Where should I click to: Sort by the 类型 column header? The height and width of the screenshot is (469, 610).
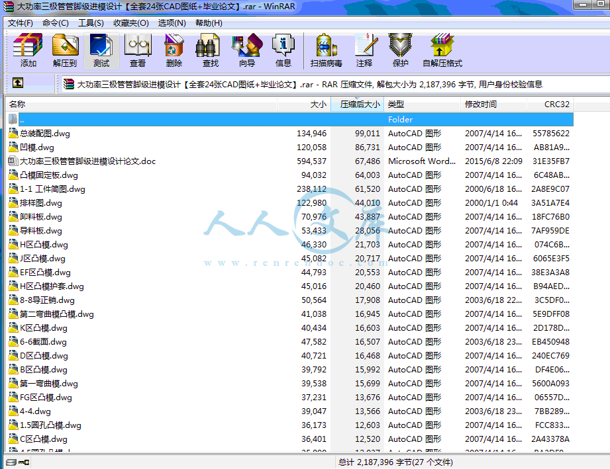point(422,104)
